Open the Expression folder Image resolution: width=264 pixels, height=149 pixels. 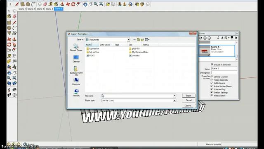[92, 48]
